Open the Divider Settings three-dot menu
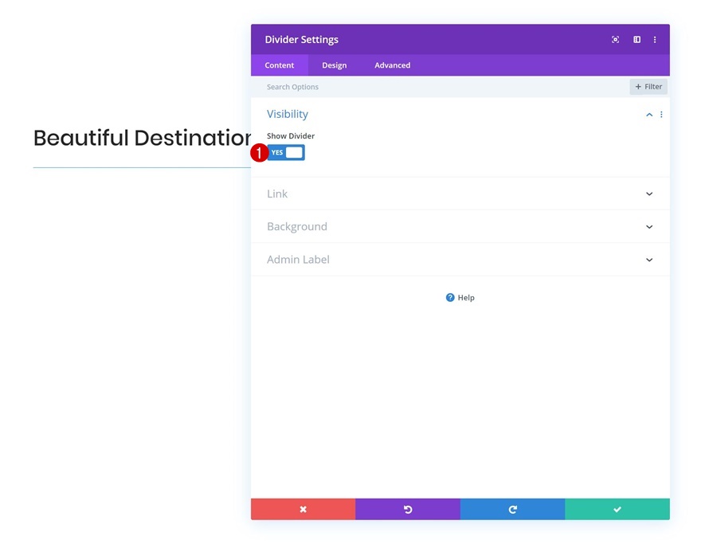This screenshot has width=701, height=548. coord(655,40)
